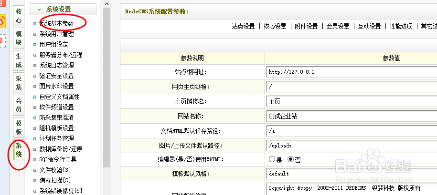The image size is (437, 195).
Task: Click the 图片/上传文件默认路径 input field
Action: click(x=352, y=146)
